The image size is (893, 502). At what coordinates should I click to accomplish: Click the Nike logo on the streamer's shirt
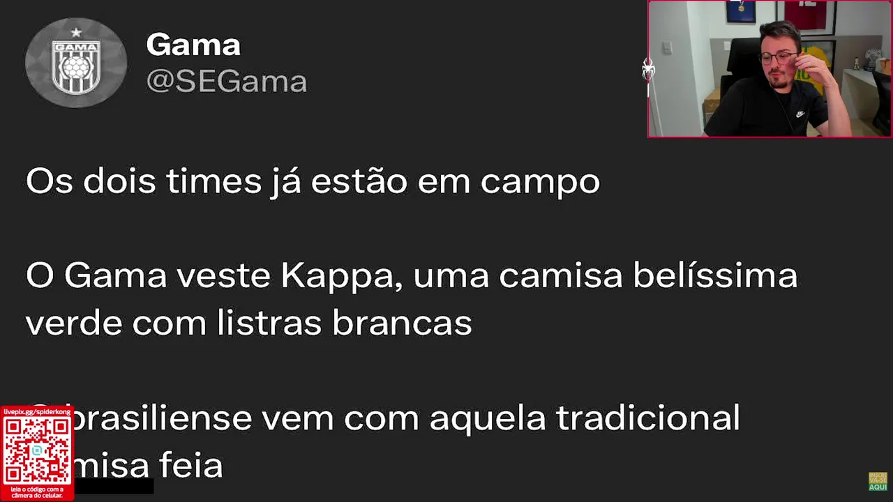click(x=800, y=113)
